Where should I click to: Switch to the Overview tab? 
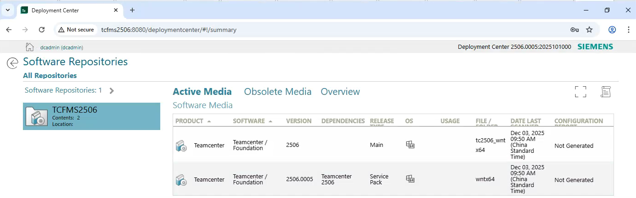pyautogui.click(x=340, y=92)
